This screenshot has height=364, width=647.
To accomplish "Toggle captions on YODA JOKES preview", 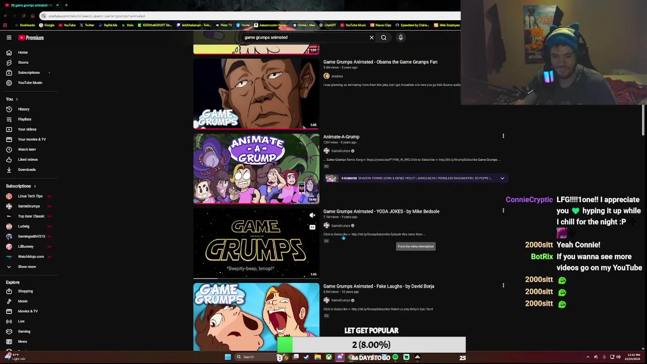I will coord(312,227).
